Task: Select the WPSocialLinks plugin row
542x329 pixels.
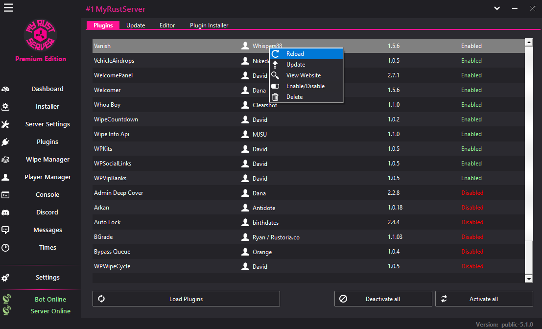Action: 308,163
